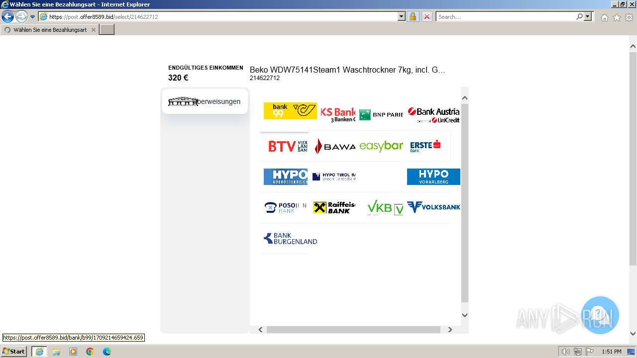Launch Microsoft Edge from taskbar

tap(107, 352)
